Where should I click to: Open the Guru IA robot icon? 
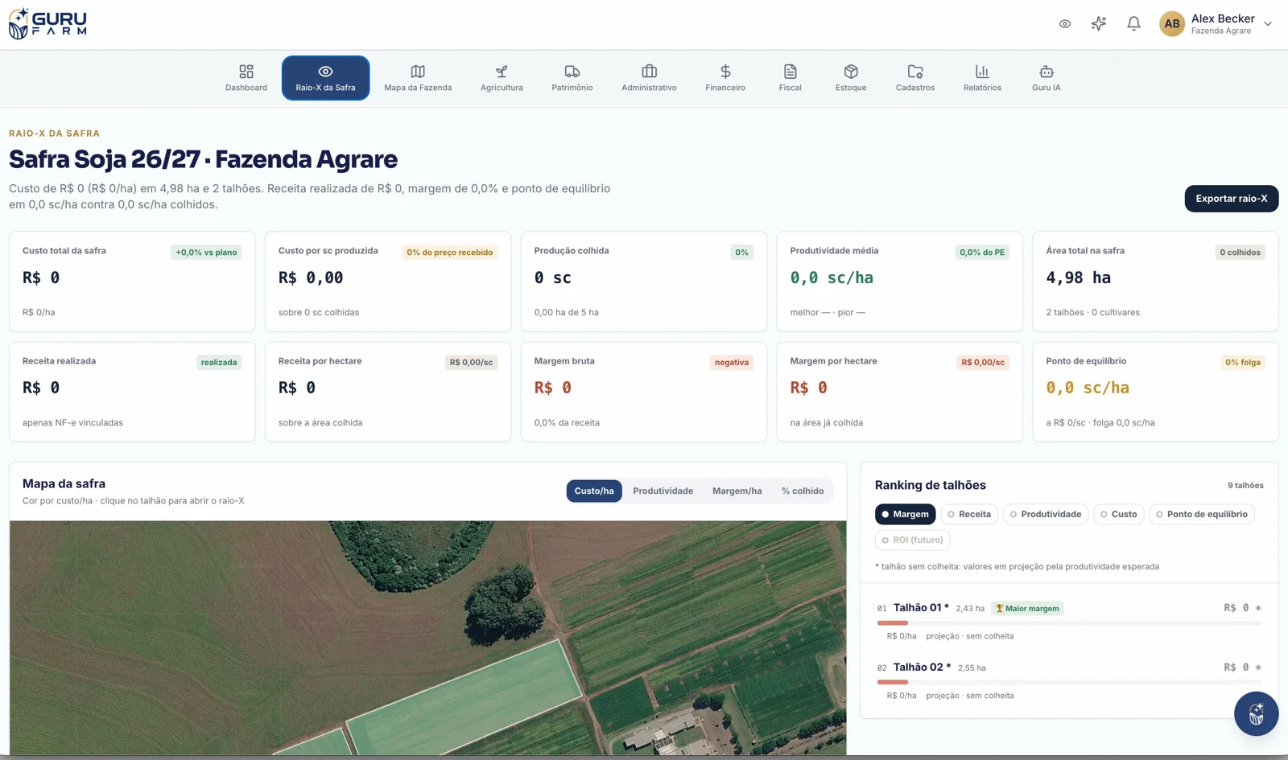(1046, 72)
